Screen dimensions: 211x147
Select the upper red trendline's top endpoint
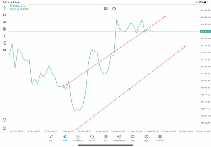(x=165, y=16)
